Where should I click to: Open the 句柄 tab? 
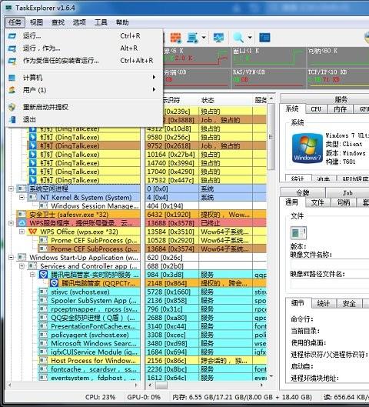(x=344, y=202)
